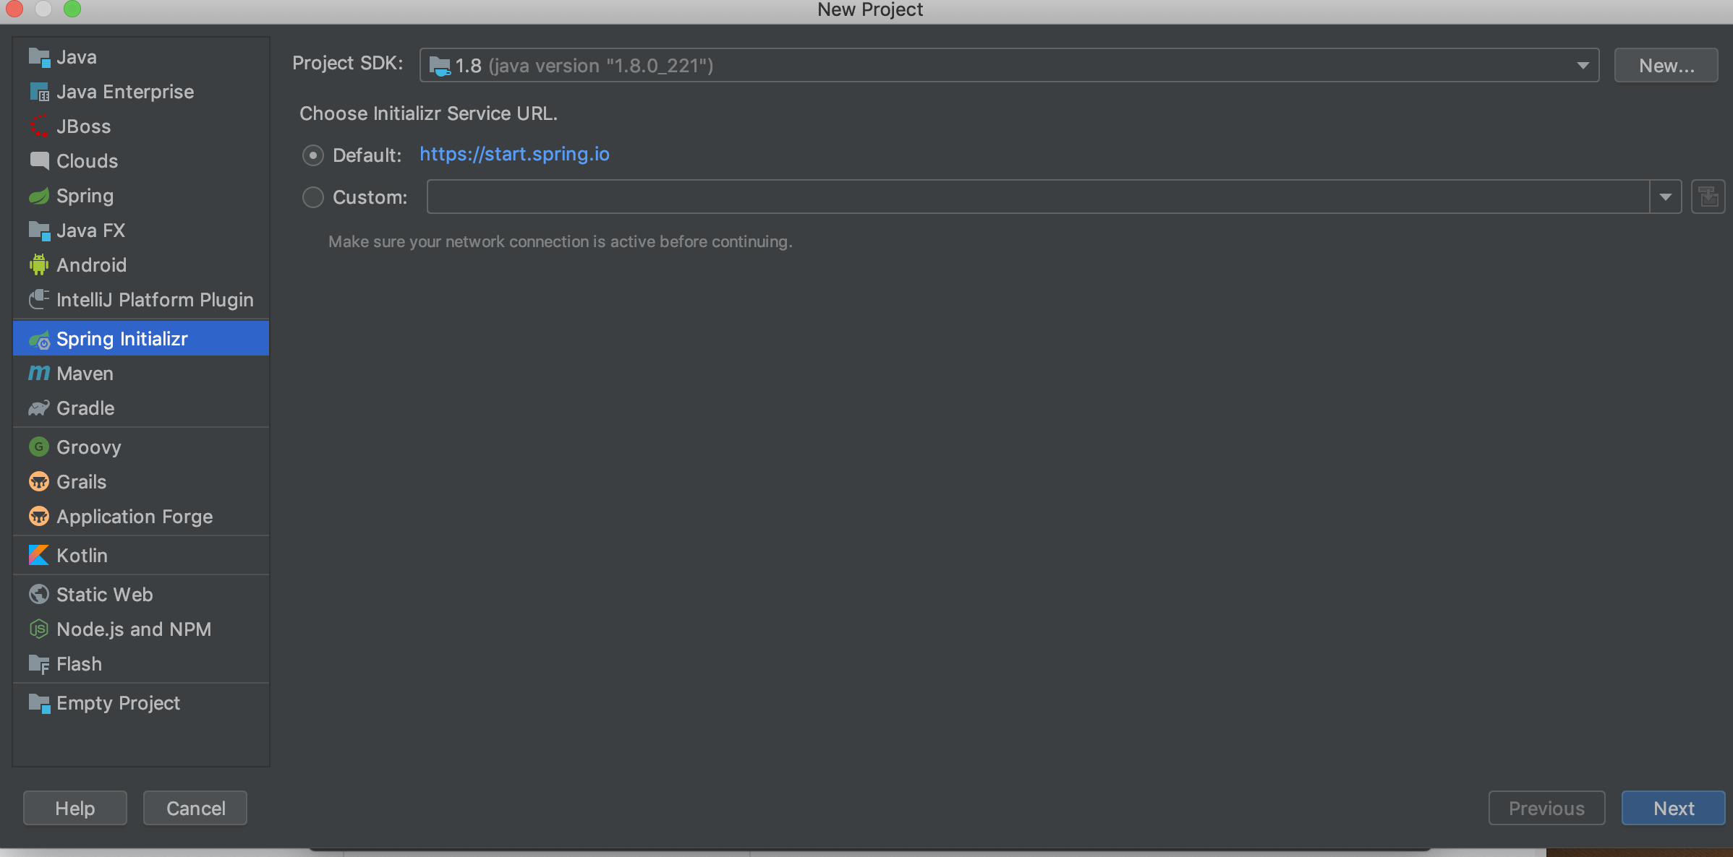Choose Java Enterprise project type
This screenshot has height=857, width=1733.
coord(141,92)
